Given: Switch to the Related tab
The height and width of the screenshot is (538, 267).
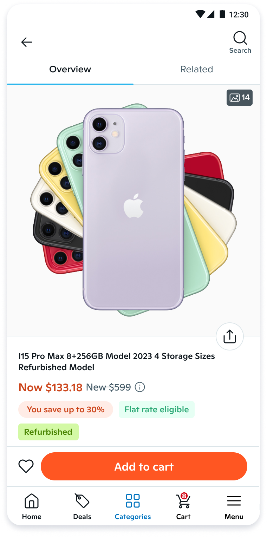Looking at the screenshot, I should (197, 70).
